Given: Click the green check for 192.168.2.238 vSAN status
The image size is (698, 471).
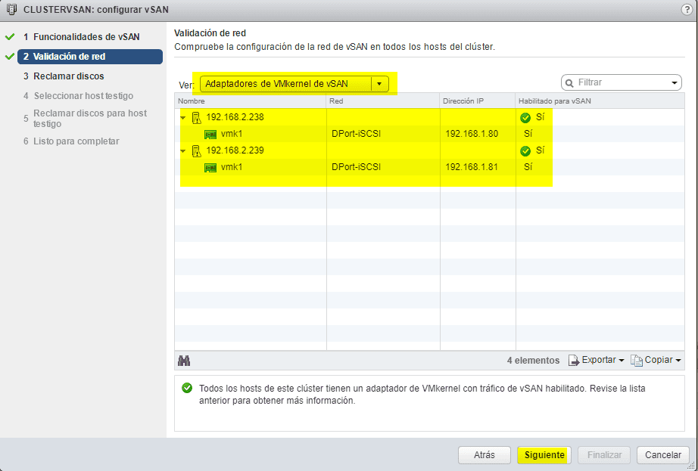Looking at the screenshot, I should pos(524,117).
